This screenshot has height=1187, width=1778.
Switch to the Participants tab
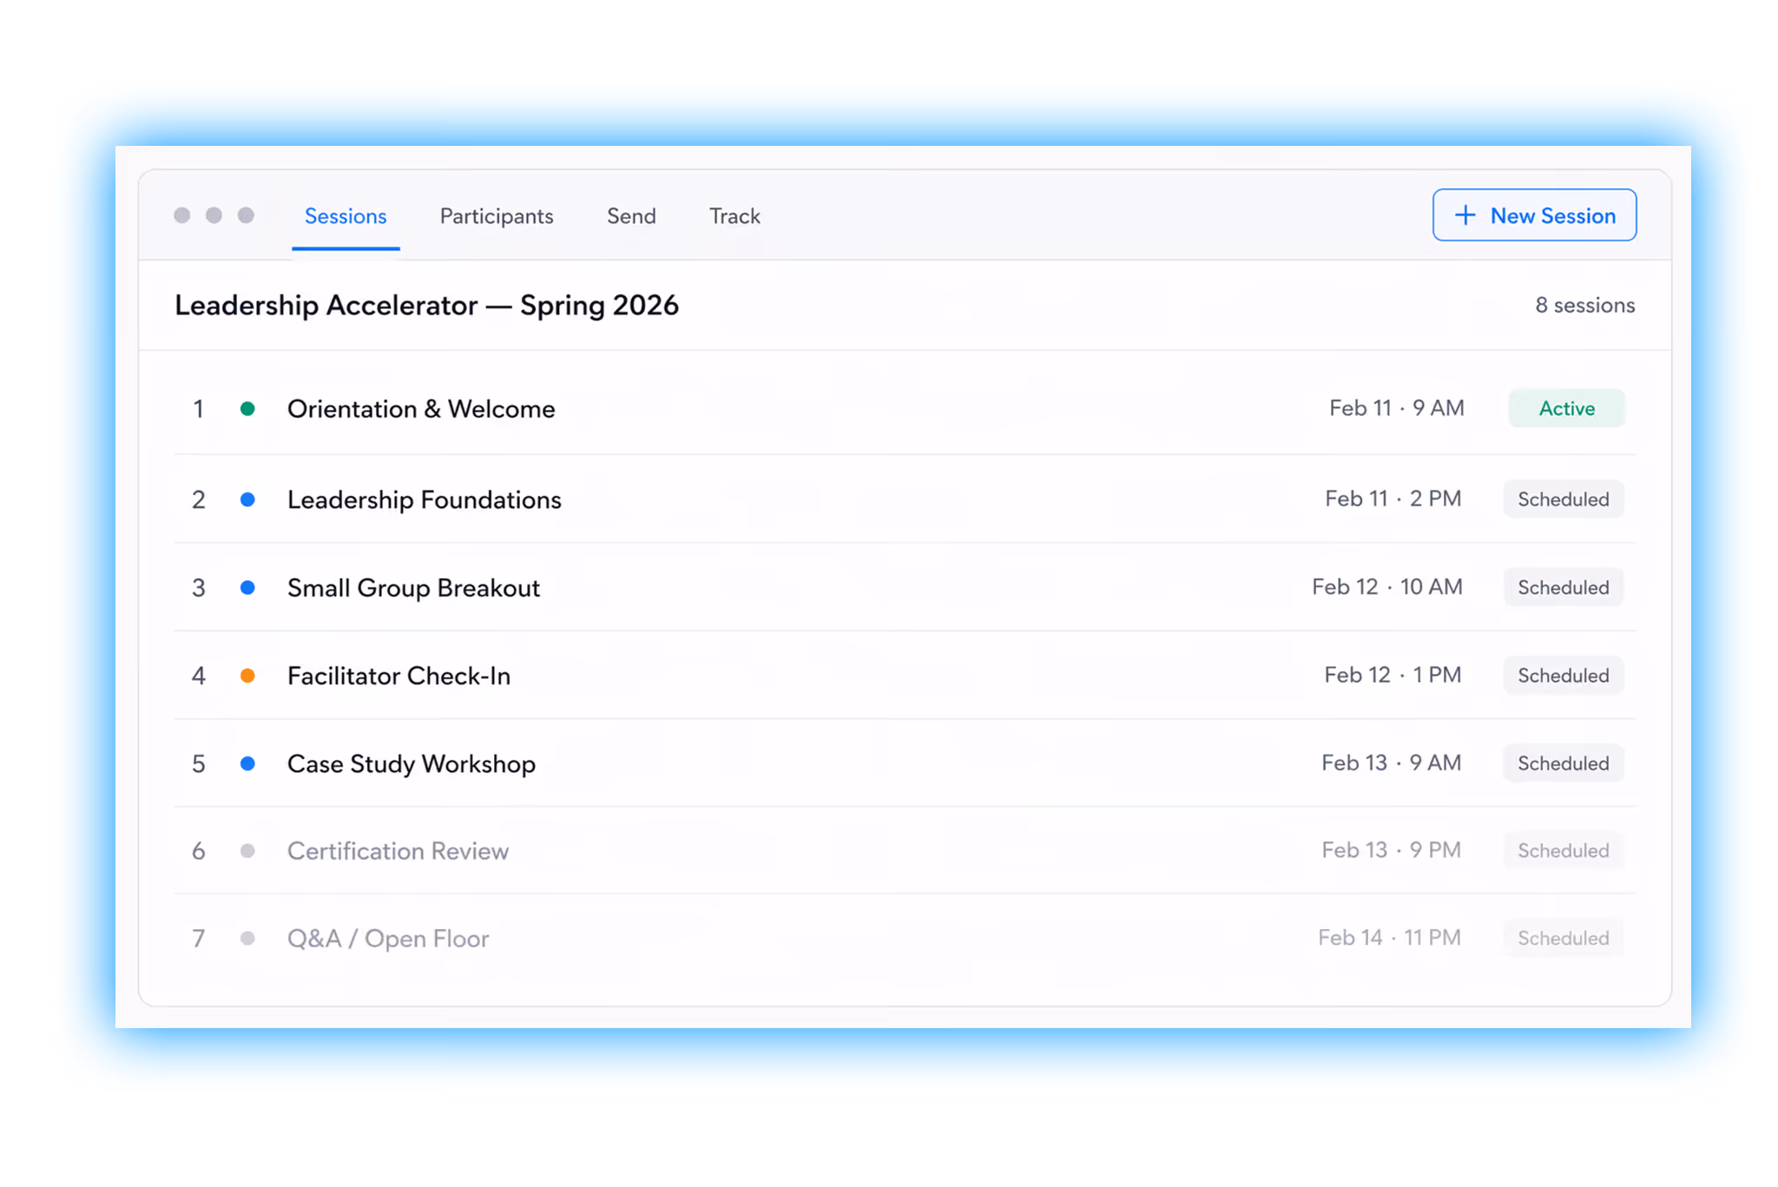point(496,216)
